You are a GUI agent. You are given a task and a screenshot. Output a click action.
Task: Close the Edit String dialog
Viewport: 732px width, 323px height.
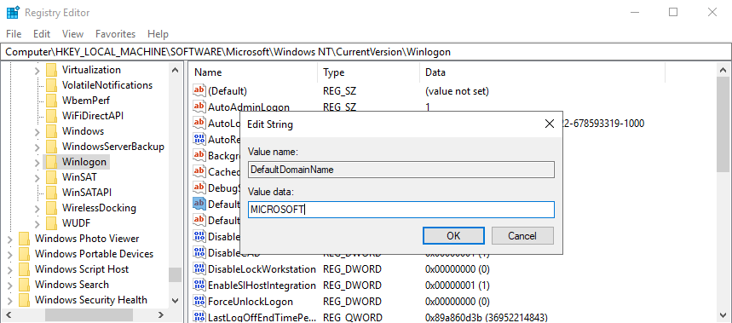point(549,124)
